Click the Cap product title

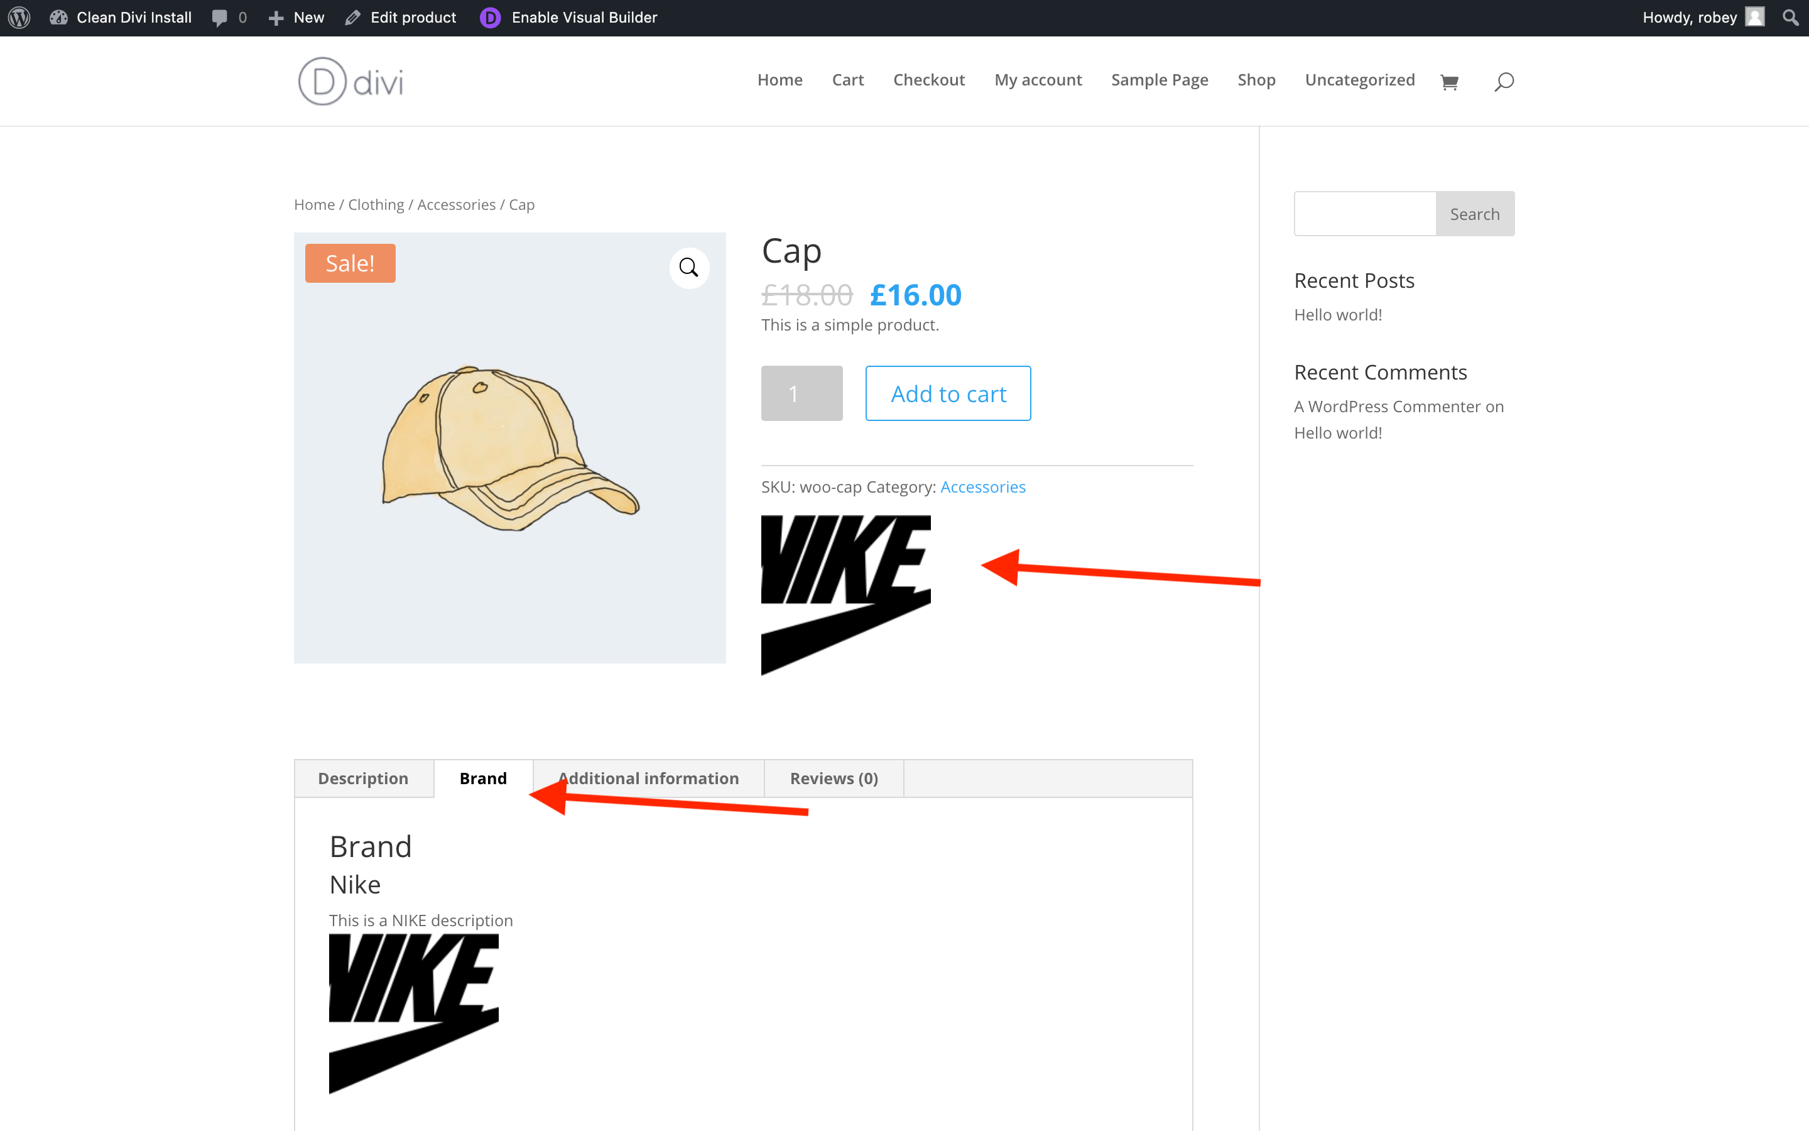coord(791,251)
